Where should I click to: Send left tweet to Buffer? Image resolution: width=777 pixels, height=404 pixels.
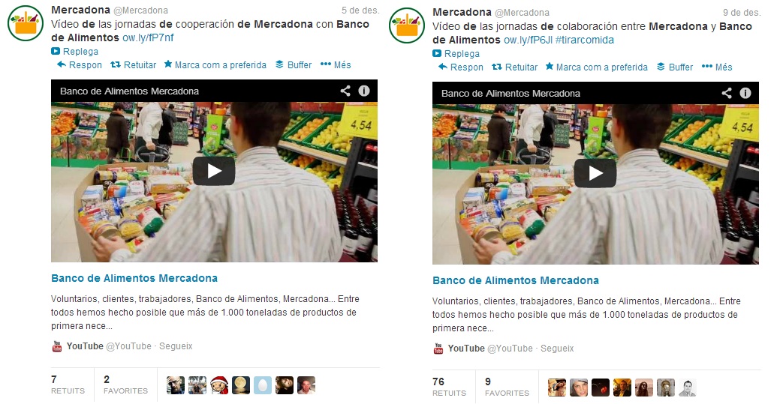tap(294, 64)
